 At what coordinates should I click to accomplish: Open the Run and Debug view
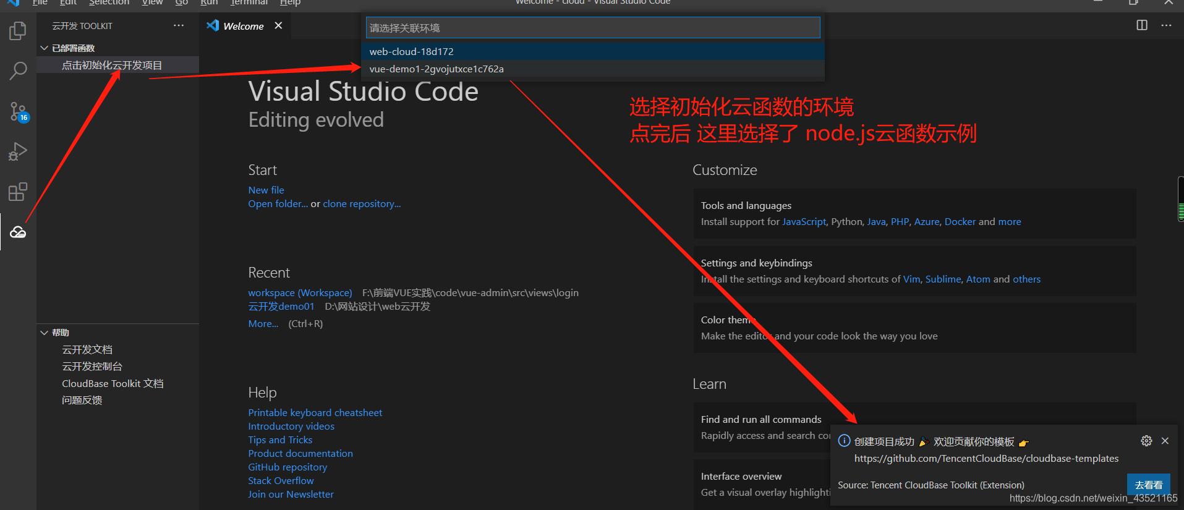18,151
